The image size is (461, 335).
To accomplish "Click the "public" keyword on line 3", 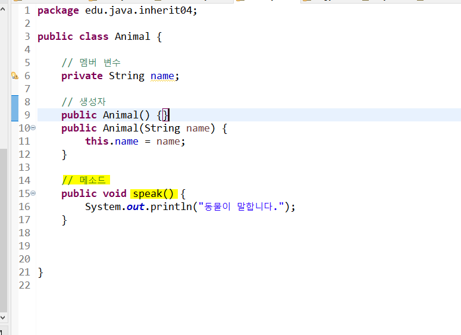I will 55,37.
